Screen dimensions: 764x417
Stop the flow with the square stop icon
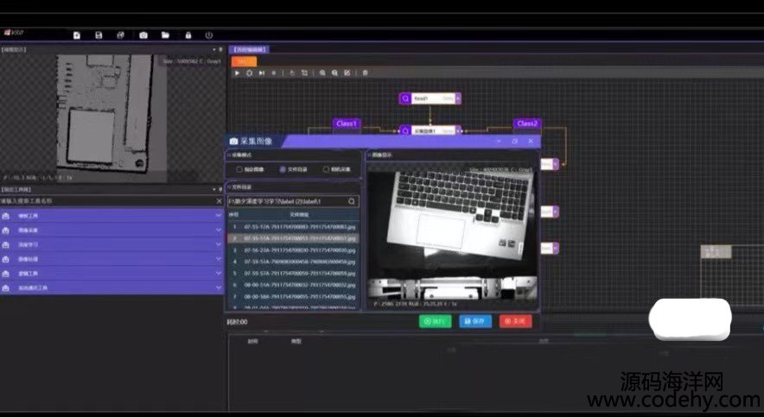pyautogui.click(x=273, y=73)
